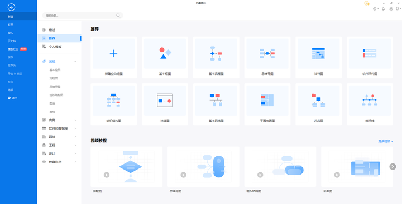The image size is (402, 204).
Task: Open the UML图 template
Action: 319,104
